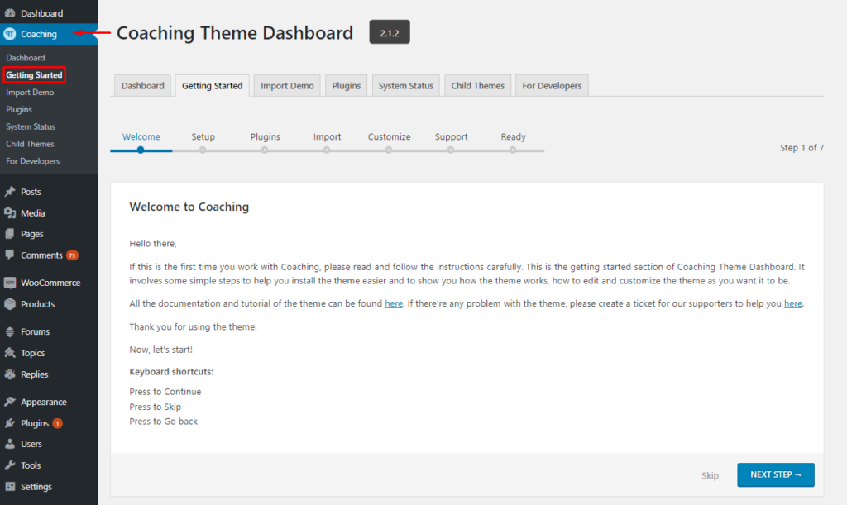Select the Customize step marker
Screen dimensions: 847x505
(389, 151)
